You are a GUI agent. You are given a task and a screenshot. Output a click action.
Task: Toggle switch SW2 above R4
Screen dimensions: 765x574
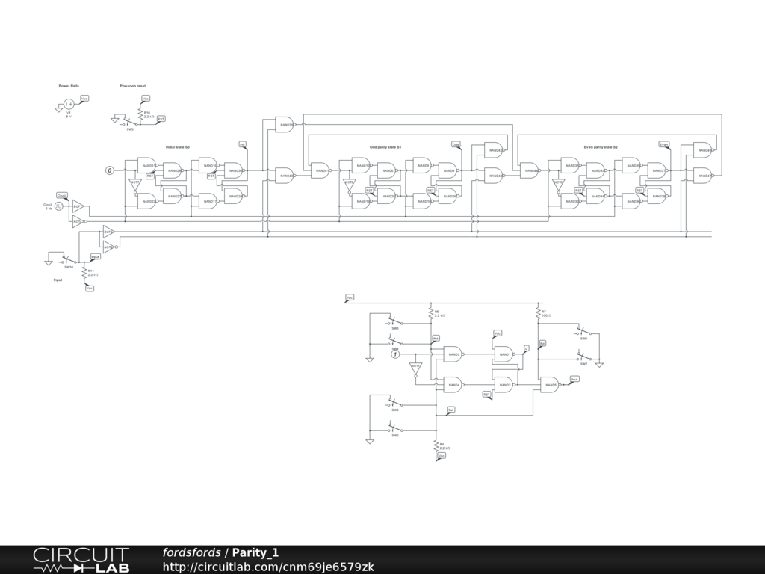tap(395, 429)
